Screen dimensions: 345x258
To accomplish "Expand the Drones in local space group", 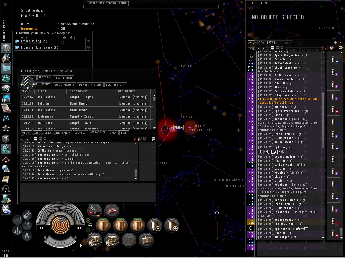I will tap(88, 48).
